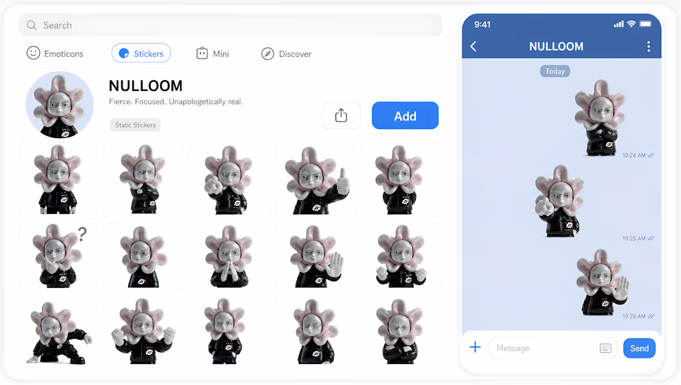Tap the plus attachment icon
The height and width of the screenshot is (385, 681).
tap(475, 347)
